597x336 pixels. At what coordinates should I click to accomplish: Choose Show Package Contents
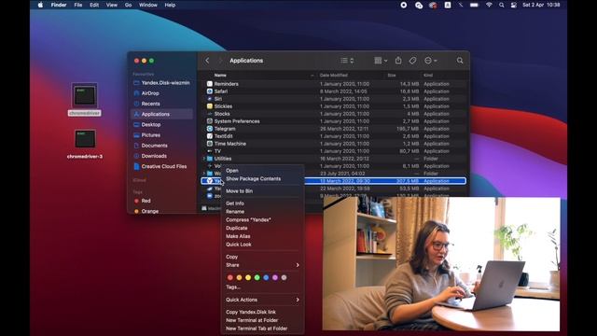point(262,178)
